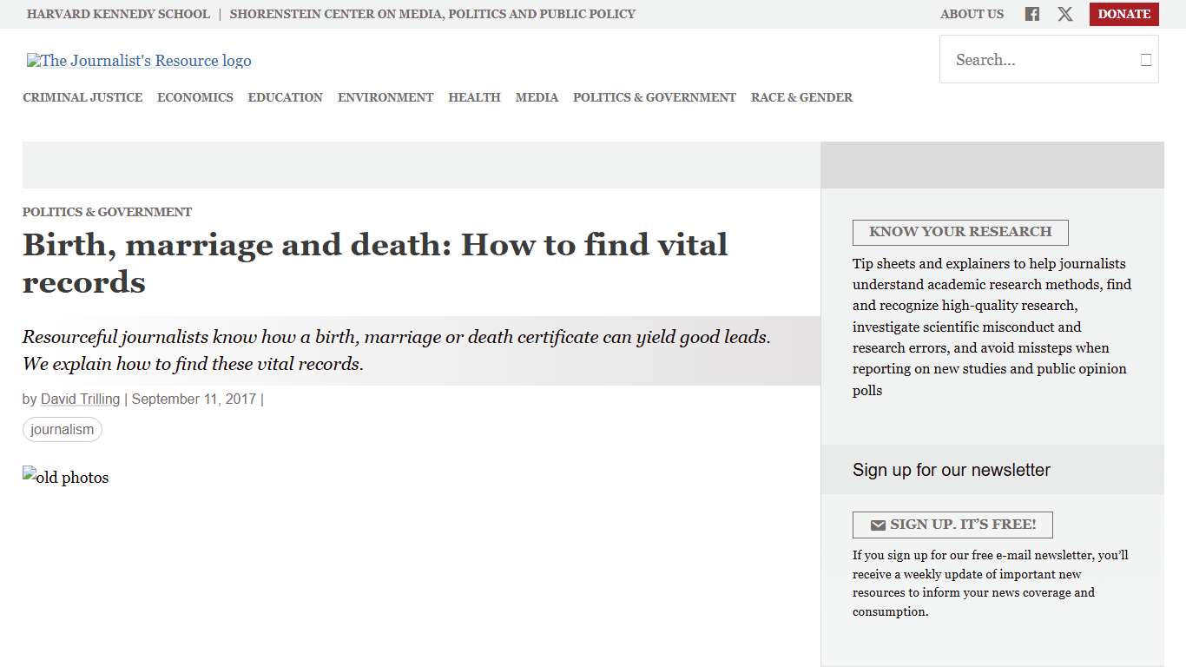Screen dimensions: 1186x667
Task: Open the RACE & GENDER section
Action: pyautogui.click(x=801, y=97)
